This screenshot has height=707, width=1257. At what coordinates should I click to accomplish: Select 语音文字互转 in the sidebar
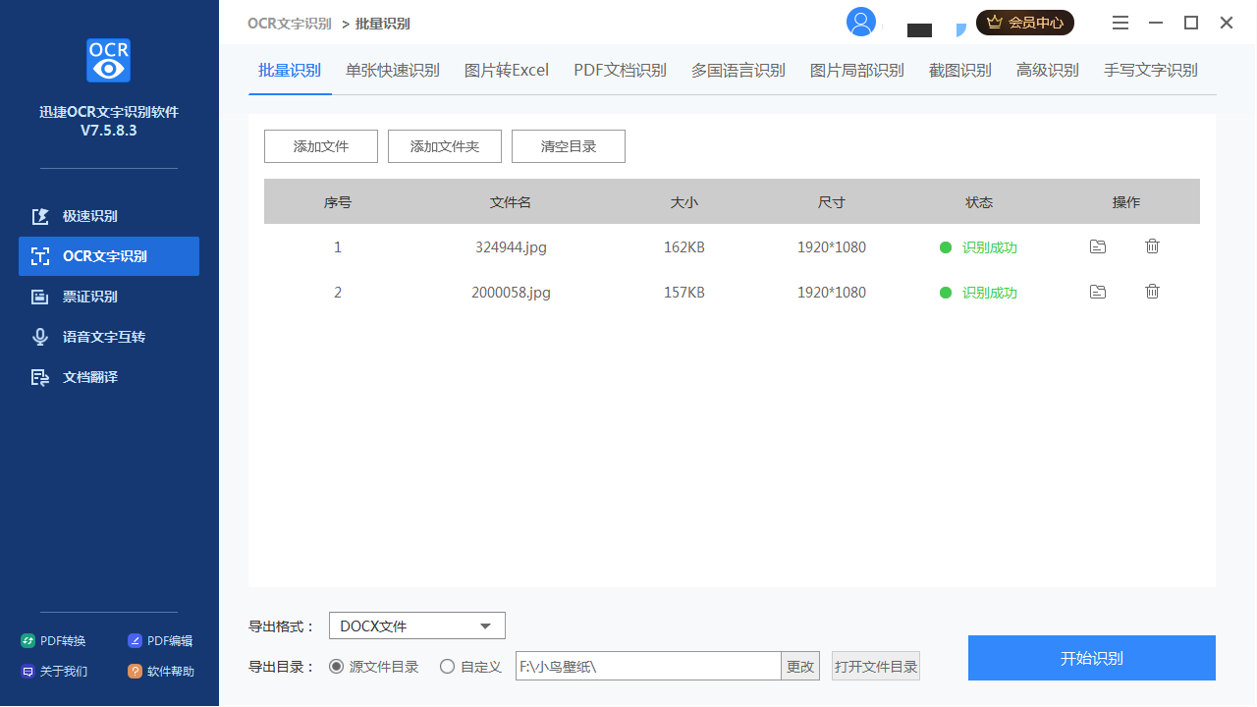pyautogui.click(x=109, y=337)
